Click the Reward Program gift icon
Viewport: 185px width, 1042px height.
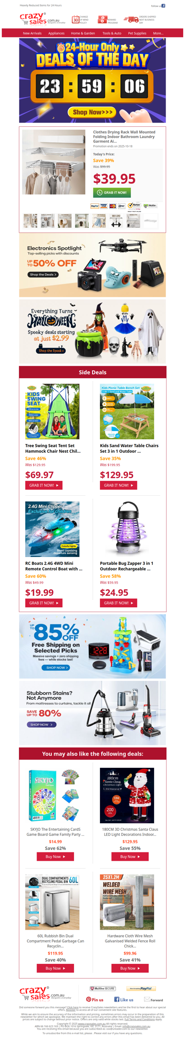coord(102,19)
